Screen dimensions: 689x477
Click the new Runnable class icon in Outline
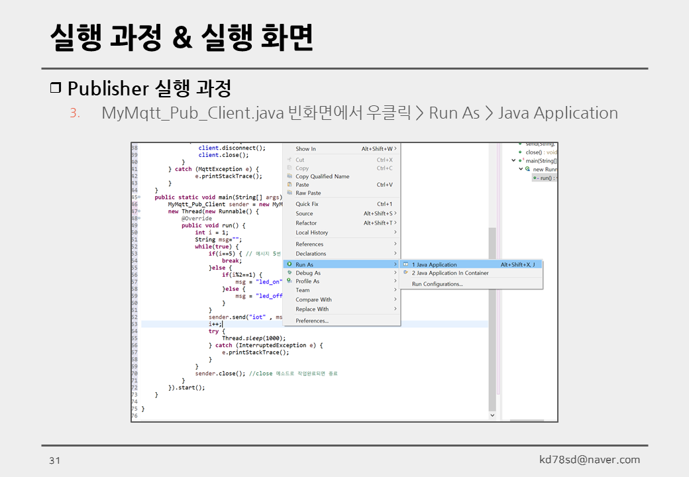tap(528, 169)
